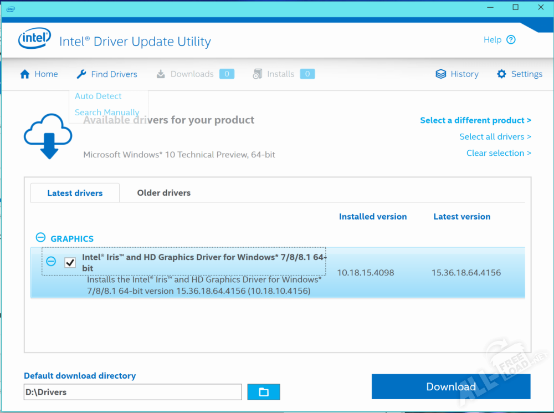Click the Help link

coord(493,39)
